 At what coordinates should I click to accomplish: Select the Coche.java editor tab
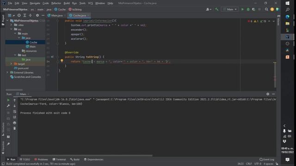[79, 15]
